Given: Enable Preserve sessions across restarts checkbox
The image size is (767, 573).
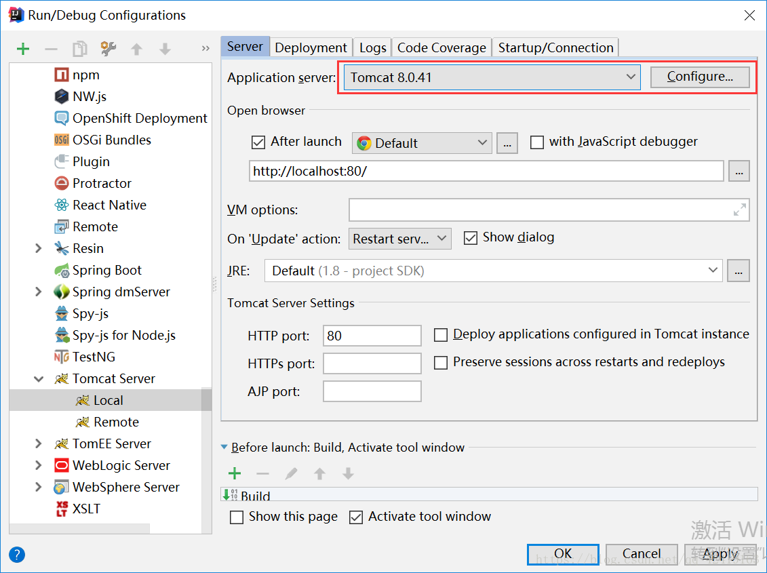Looking at the screenshot, I should [441, 363].
